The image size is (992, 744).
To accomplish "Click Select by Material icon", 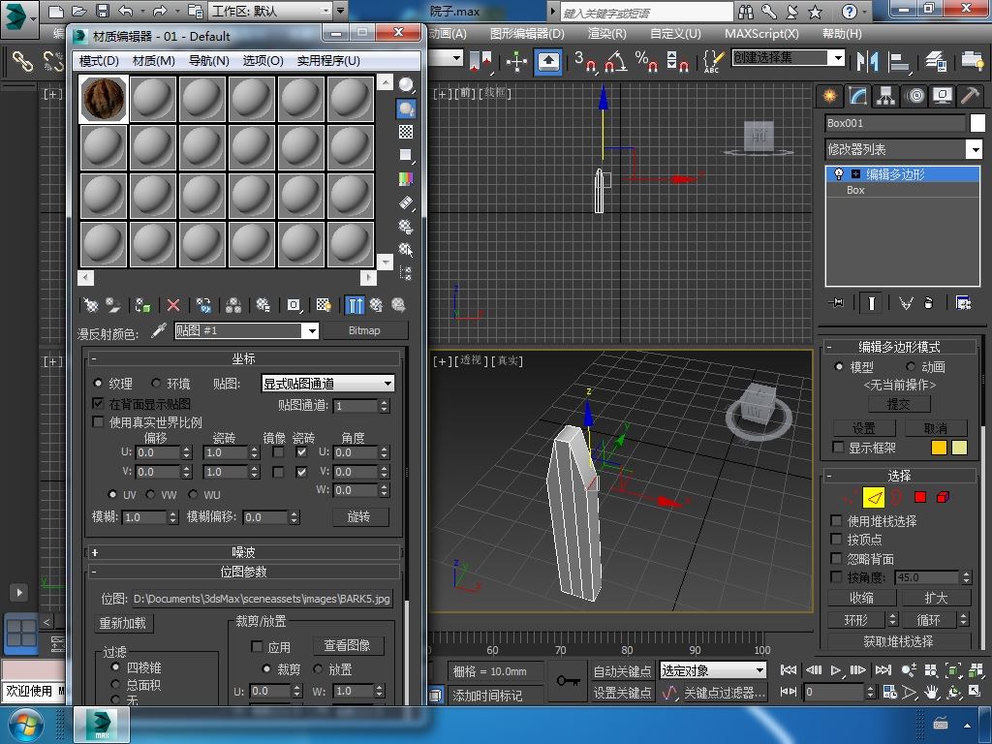I will [406, 249].
